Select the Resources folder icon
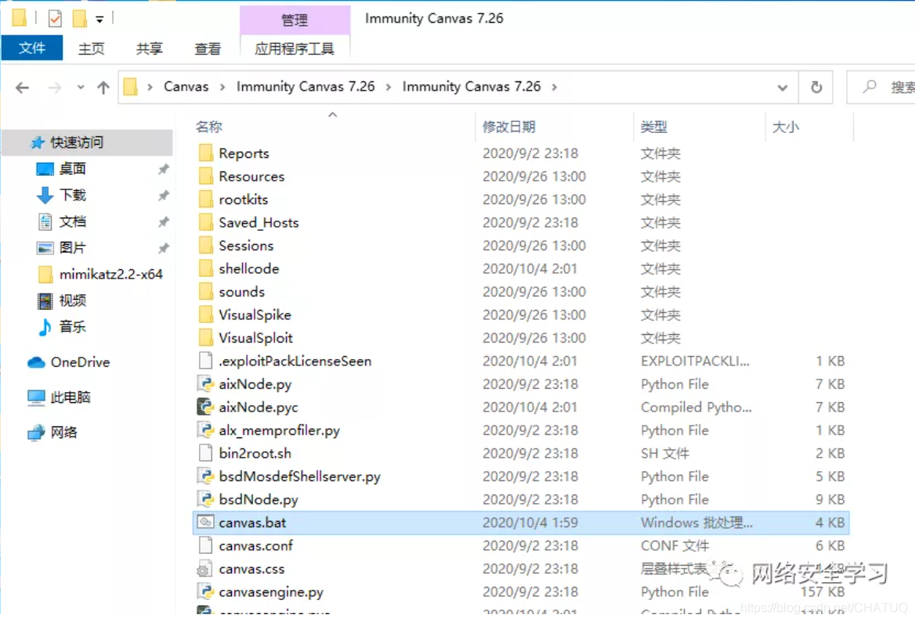 click(205, 176)
